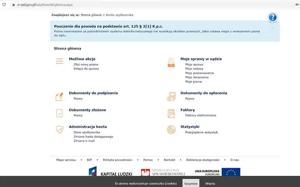Open Pozwy under Dokumenty złożone
Image resolution: width=300 pixels, height=187 pixels.
[78, 116]
